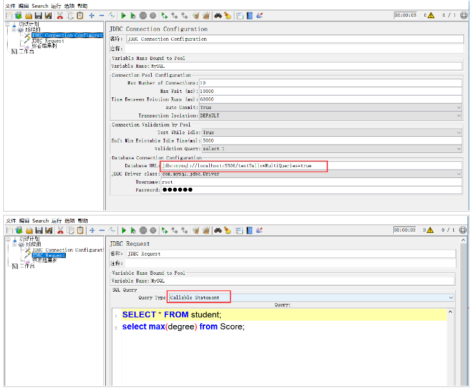Click broom Reset Search icon in Connection Configuration window

228,15
